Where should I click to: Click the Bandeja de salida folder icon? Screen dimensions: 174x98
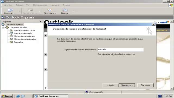(x=11, y=33)
